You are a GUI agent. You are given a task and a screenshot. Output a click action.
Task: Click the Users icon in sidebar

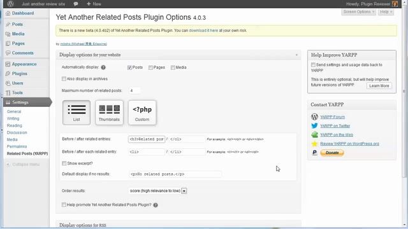click(x=8, y=83)
